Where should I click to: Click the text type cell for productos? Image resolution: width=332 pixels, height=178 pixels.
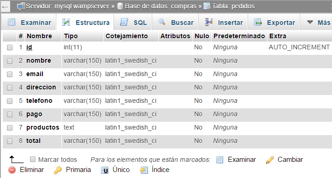[x=69, y=127]
